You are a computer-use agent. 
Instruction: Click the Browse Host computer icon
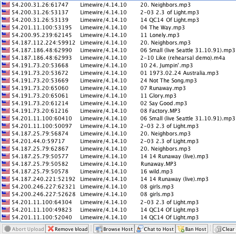pyautogui.click(x=99, y=229)
